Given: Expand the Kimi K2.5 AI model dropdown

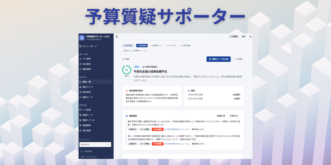Looking at the screenshot, I should click(x=96, y=145).
